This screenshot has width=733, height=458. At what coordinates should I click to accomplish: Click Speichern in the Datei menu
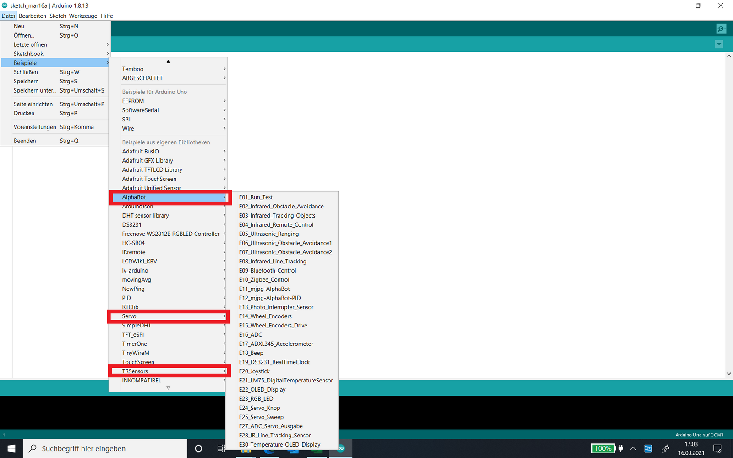26,82
